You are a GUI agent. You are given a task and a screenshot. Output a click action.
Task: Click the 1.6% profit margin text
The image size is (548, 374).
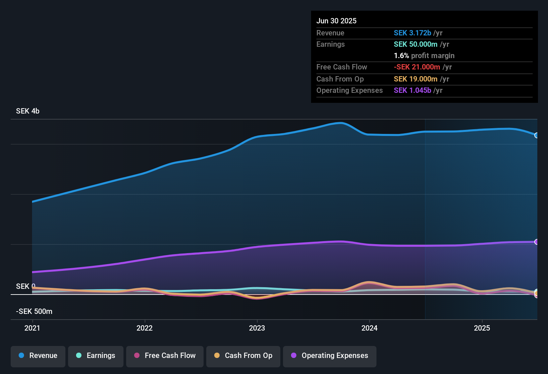(x=424, y=55)
